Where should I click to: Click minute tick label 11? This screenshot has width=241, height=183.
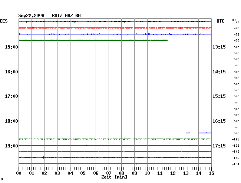coord(160,173)
